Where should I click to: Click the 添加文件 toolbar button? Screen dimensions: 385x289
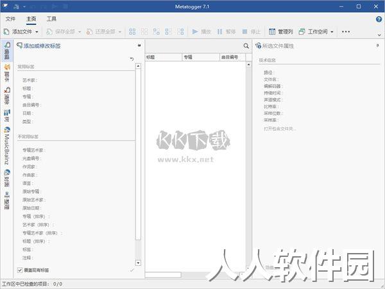tap(18, 31)
